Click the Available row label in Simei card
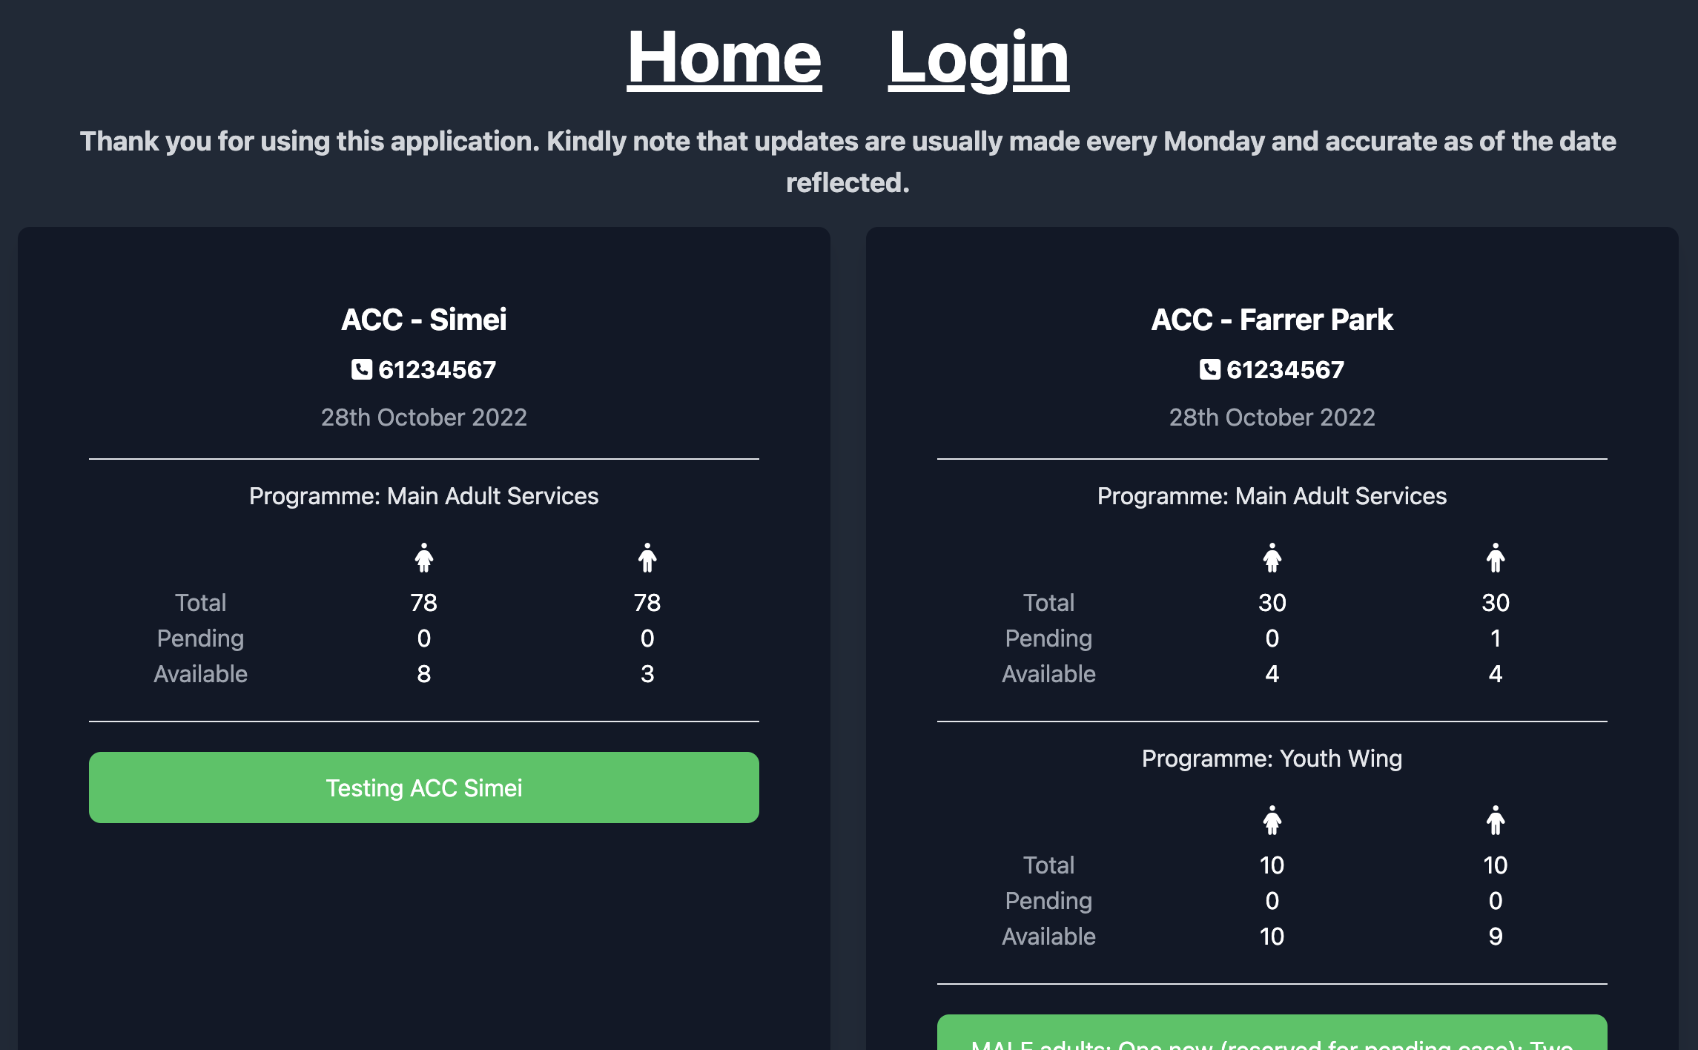 [200, 674]
